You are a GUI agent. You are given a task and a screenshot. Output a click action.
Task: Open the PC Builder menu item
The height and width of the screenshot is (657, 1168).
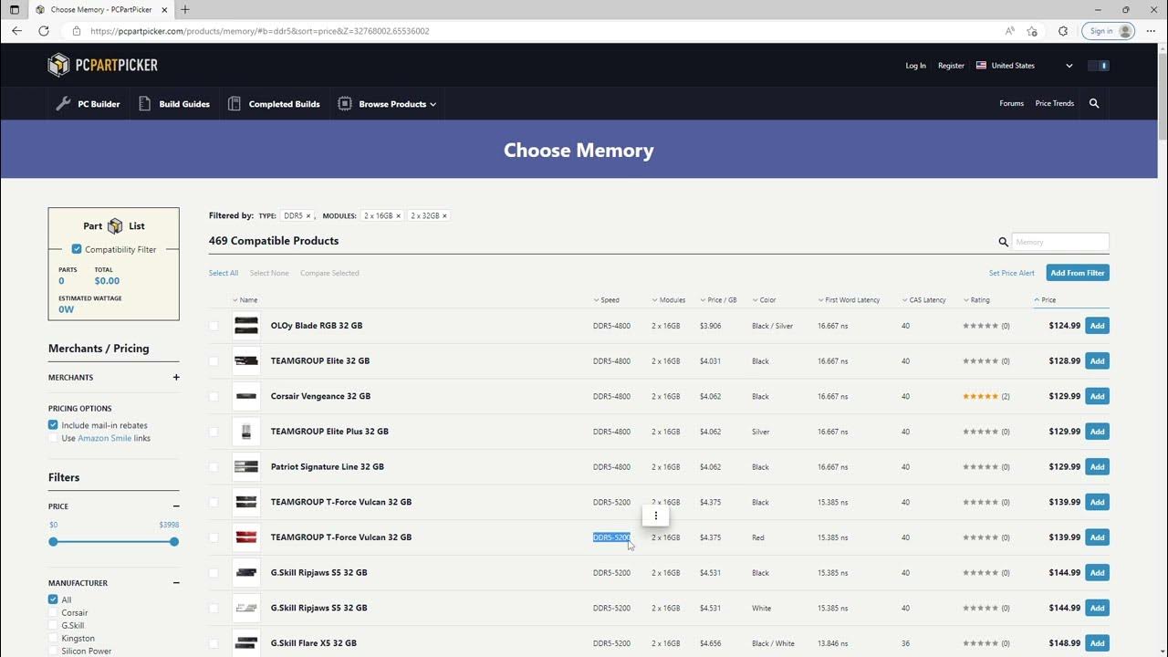(x=88, y=104)
